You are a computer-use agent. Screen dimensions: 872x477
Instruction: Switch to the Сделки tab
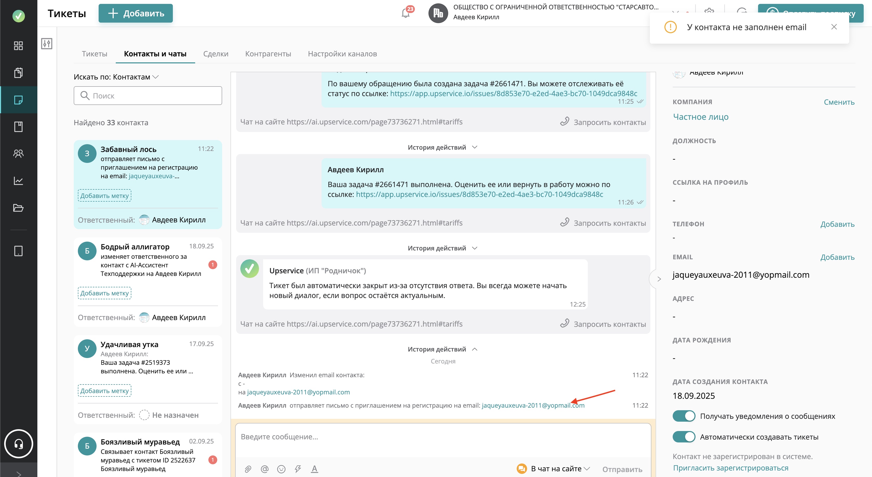[x=216, y=54]
